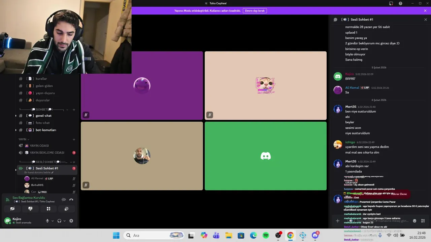Join YAYIN BEKLEME ODASI voice channel
431x242 pixels.
[46, 153]
